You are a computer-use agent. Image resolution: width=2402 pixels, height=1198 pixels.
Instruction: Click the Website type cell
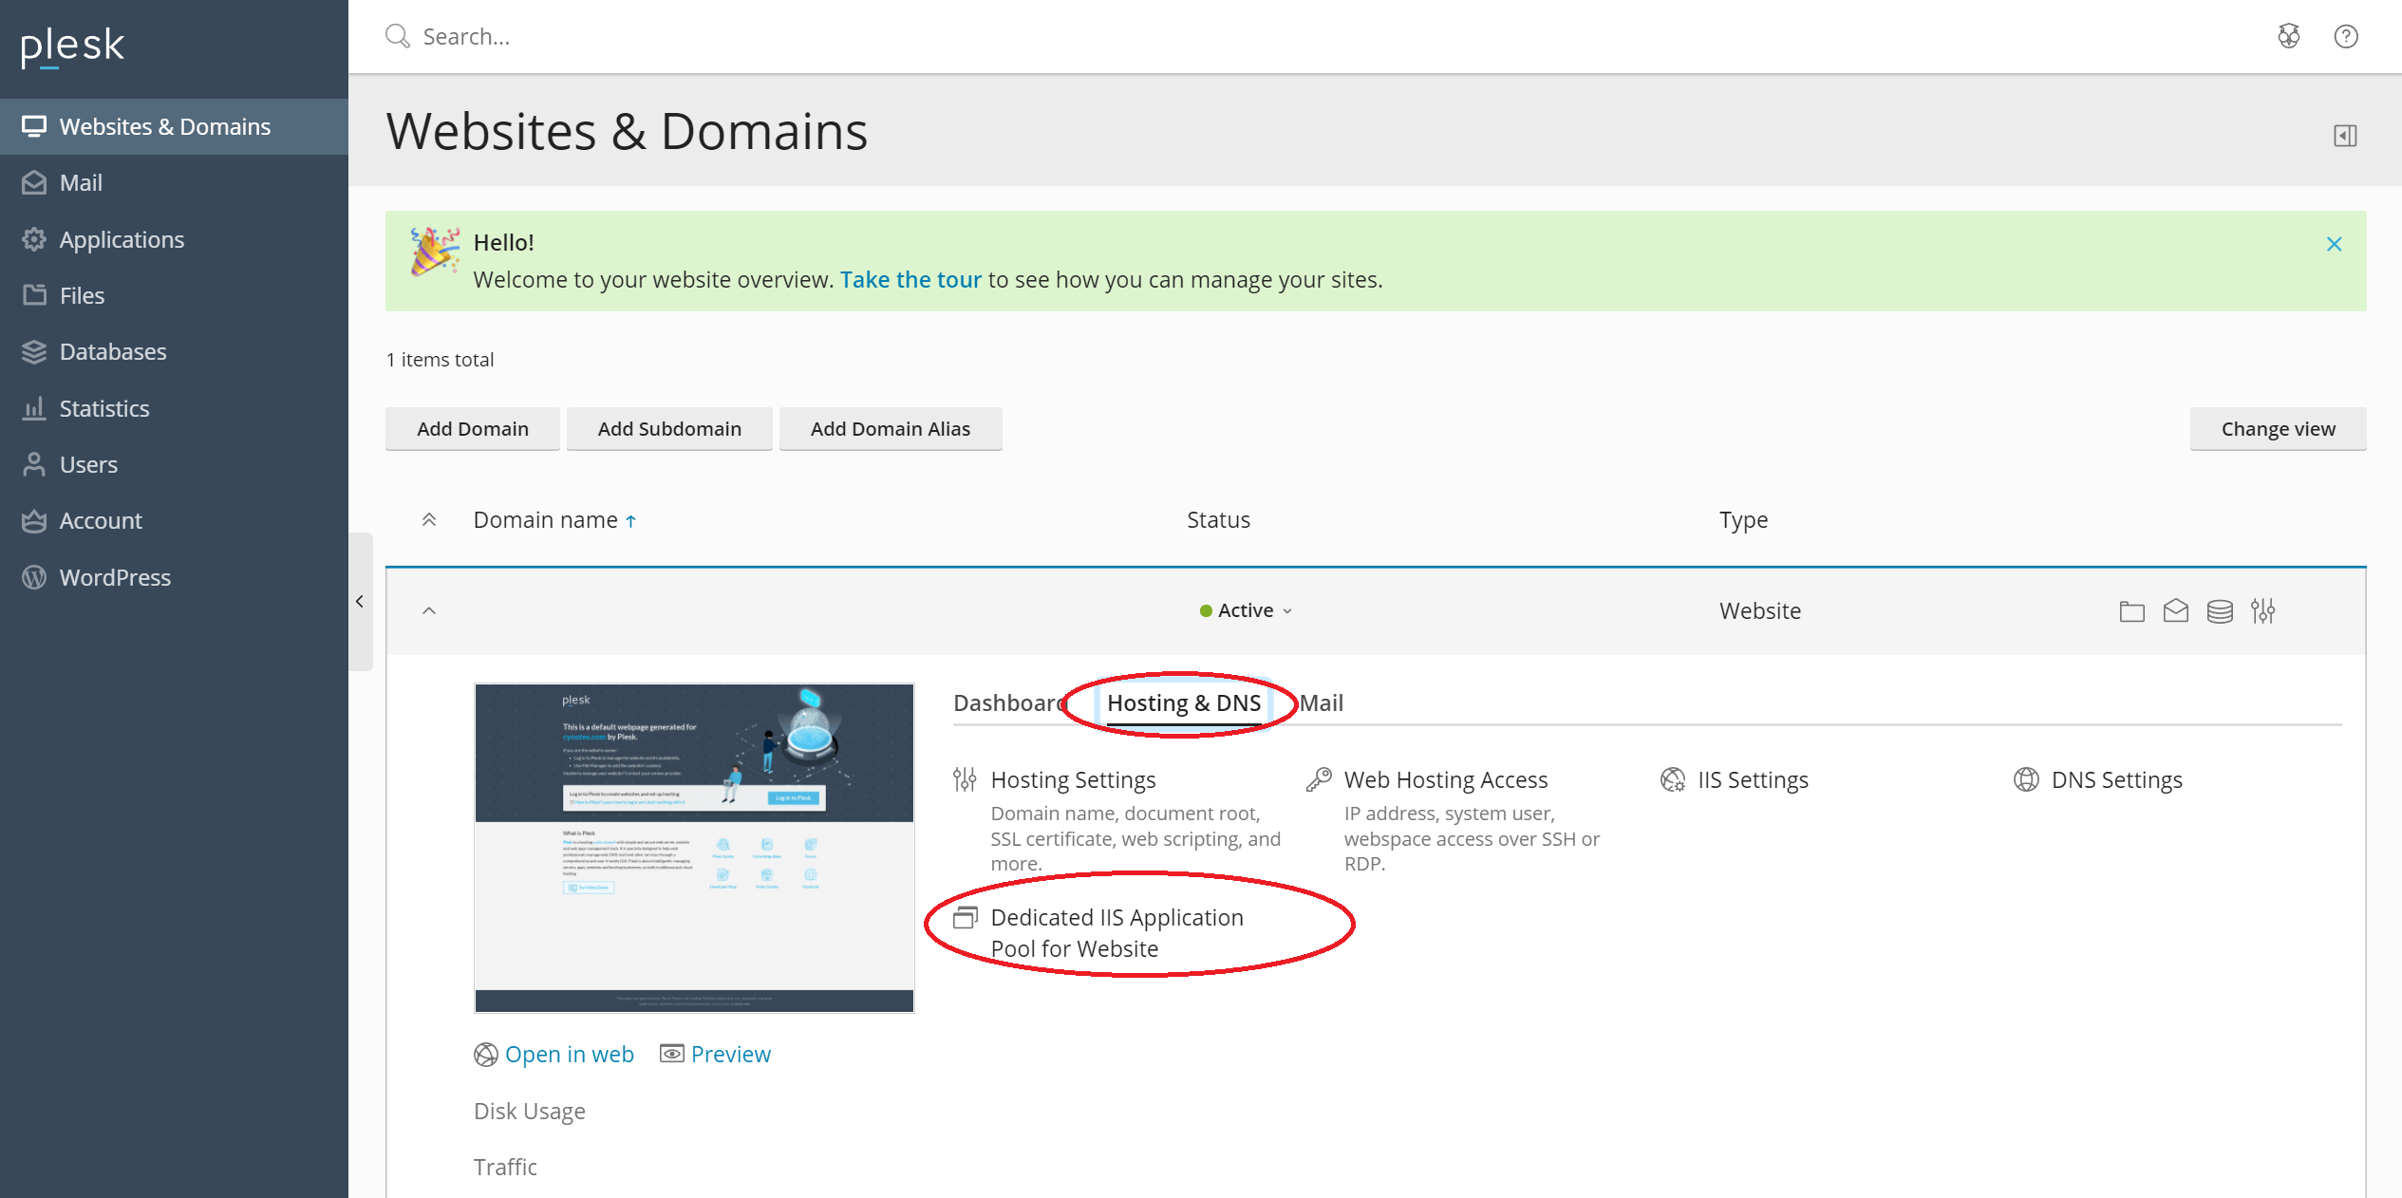point(1759,610)
